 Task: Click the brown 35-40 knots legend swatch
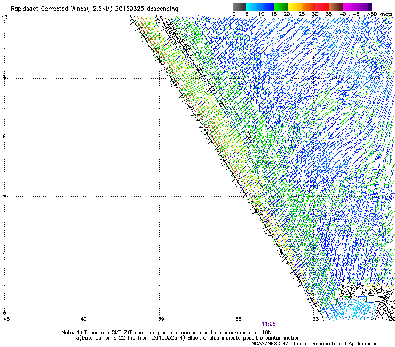(x=336, y=6)
